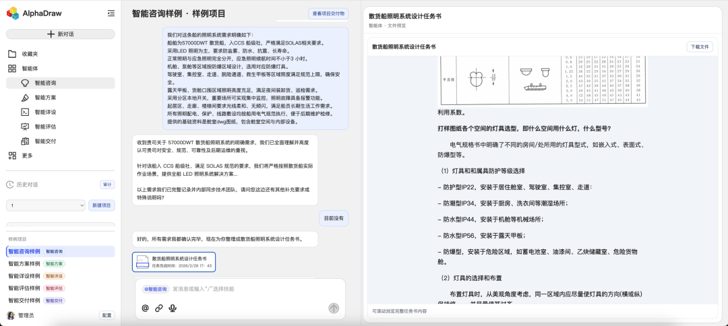Click the 收藏夹 folder icon
Screen dimensions: 728x326
[12, 54]
